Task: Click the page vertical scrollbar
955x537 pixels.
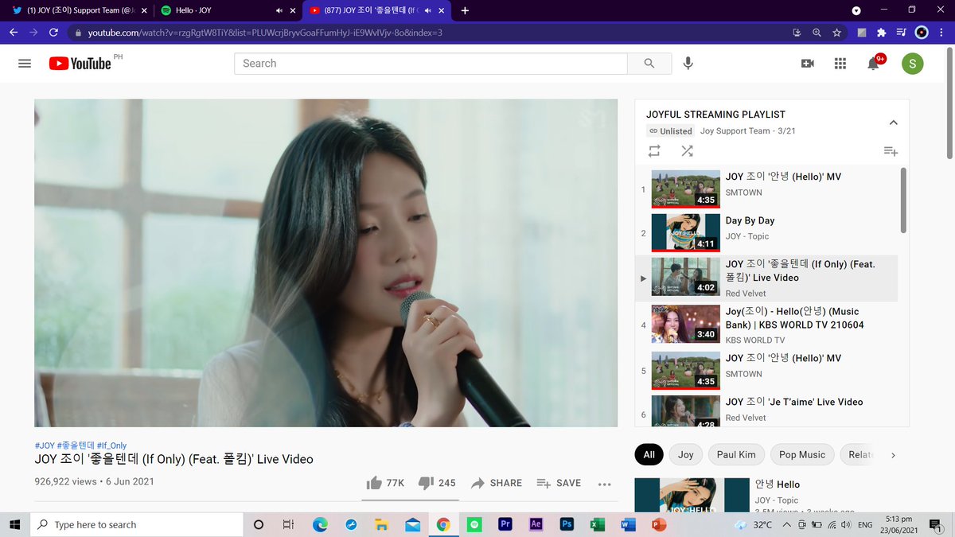Action: coord(949,102)
